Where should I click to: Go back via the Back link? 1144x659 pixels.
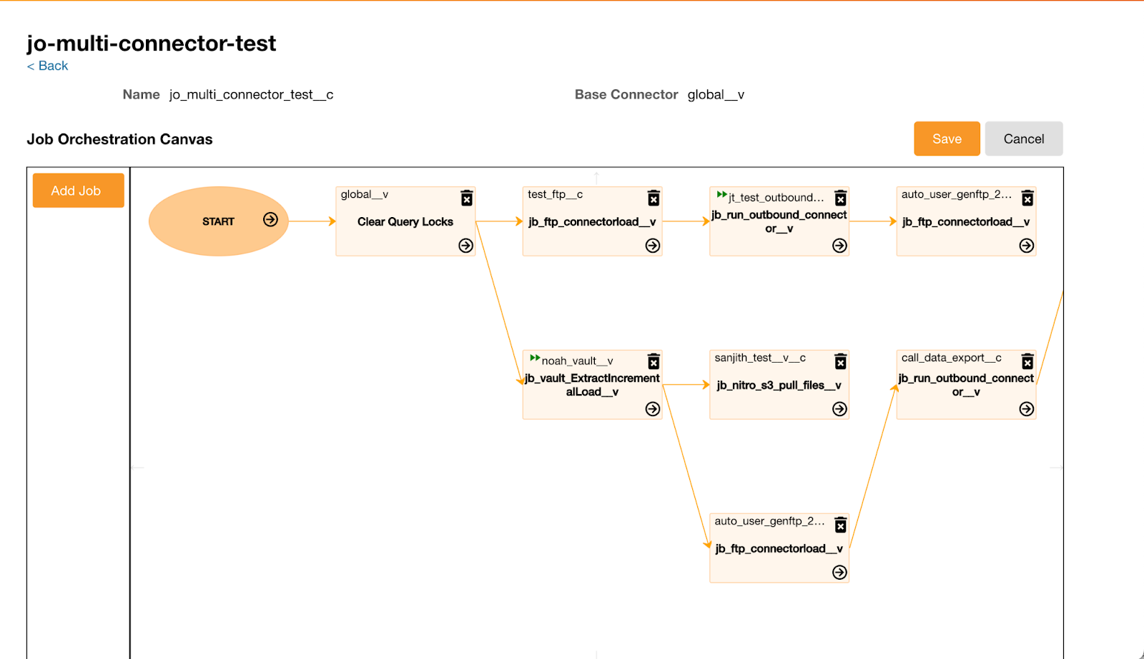48,66
